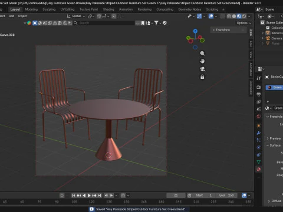This screenshot has height=212, width=283.
Task: Click the current frame field showing 21
Action: click(x=176, y=196)
